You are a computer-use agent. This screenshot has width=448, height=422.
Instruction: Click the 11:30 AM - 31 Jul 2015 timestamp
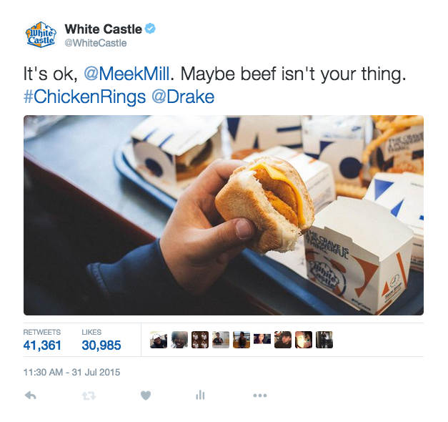click(x=71, y=372)
